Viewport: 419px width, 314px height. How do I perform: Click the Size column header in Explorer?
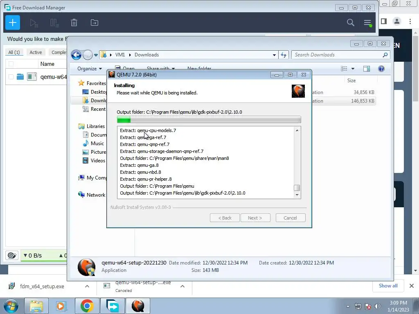pyautogui.click(x=351, y=81)
